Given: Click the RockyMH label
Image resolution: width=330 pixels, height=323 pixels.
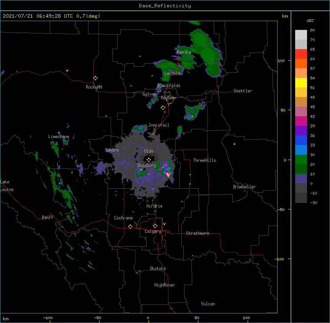Looking at the screenshot, I should tap(94, 87).
